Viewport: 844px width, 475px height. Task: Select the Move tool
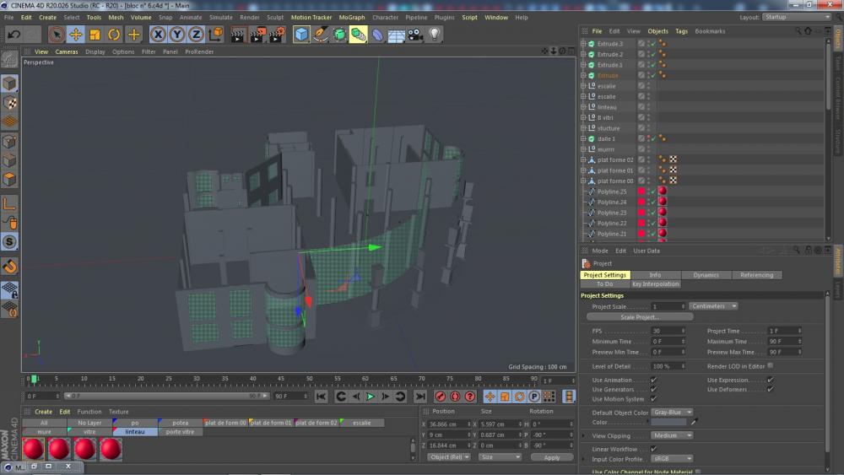76,35
